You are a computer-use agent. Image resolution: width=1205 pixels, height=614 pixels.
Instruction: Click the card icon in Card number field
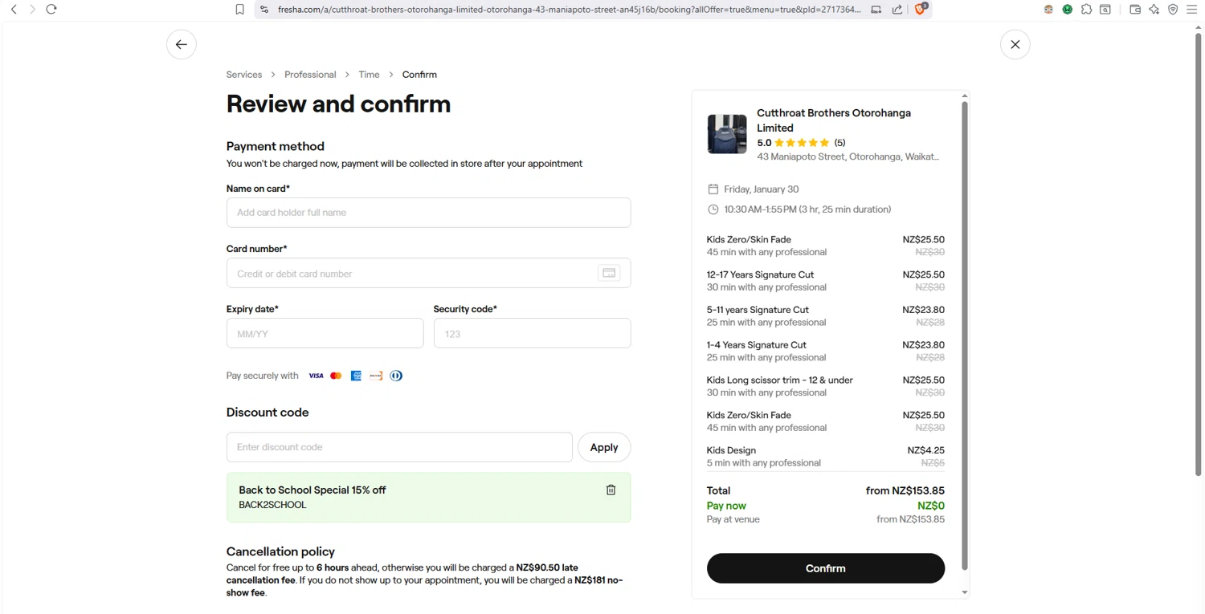click(609, 273)
